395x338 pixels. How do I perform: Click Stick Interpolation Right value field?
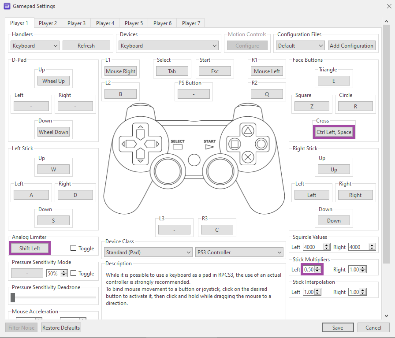pos(357,292)
